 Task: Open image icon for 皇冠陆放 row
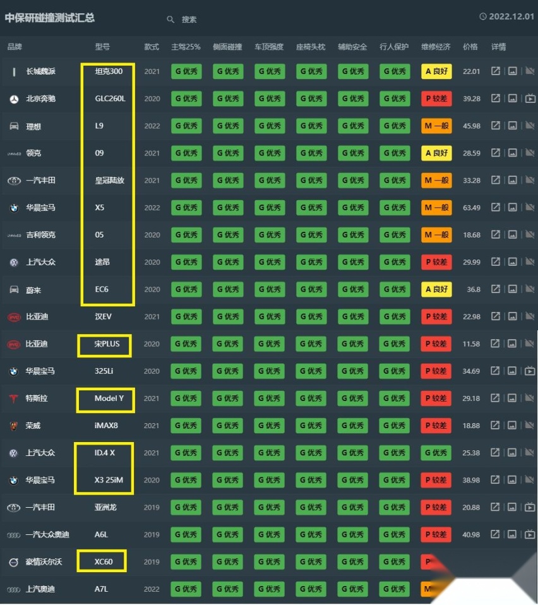pos(512,180)
